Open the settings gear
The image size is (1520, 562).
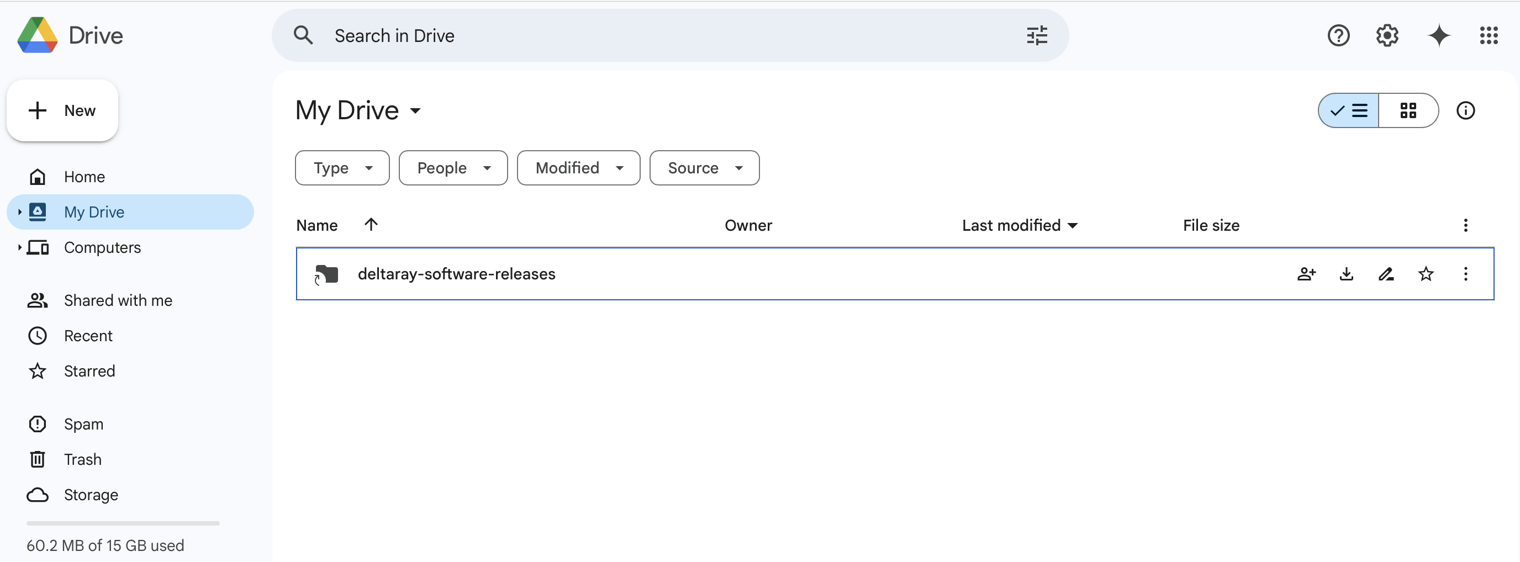(1387, 35)
